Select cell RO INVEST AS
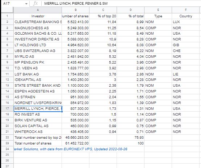This screenshot has width=201, height=168. click(38, 114)
